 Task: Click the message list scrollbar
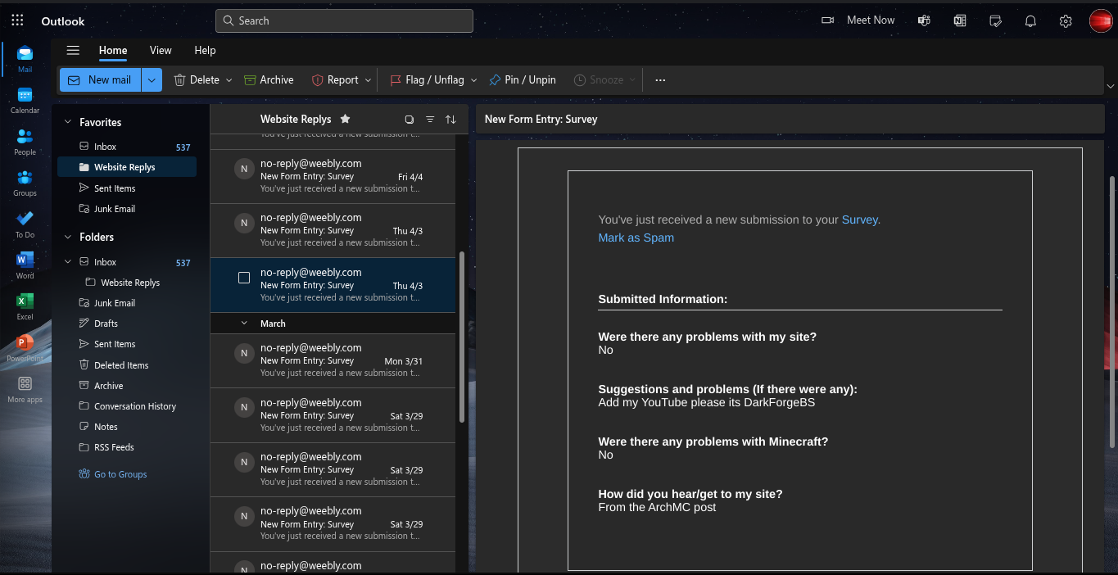462,337
